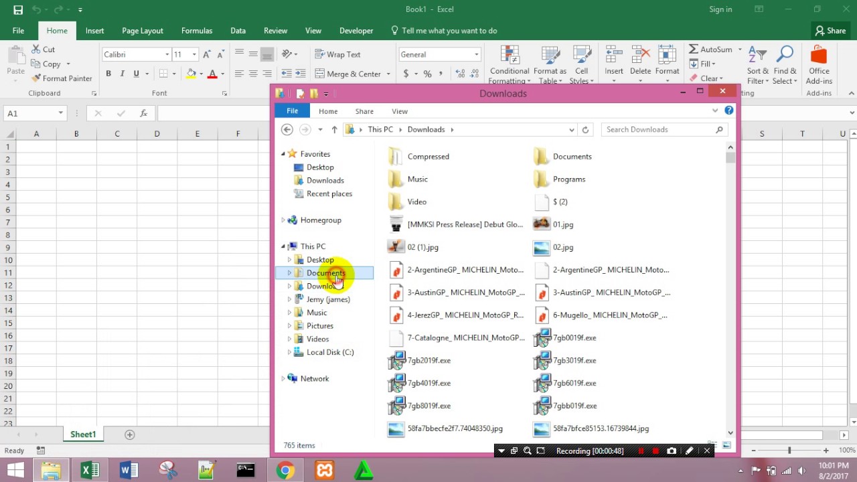This screenshot has height=482, width=857.
Task: Switch to Formulas ribbon tab
Action: pyautogui.click(x=197, y=31)
